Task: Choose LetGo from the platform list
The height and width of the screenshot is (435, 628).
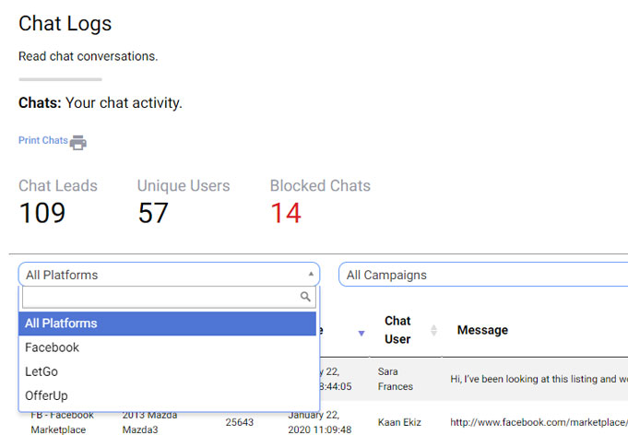Action: 41,371
